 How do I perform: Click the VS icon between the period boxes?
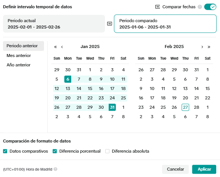pyautogui.click(x=109, y=24)
